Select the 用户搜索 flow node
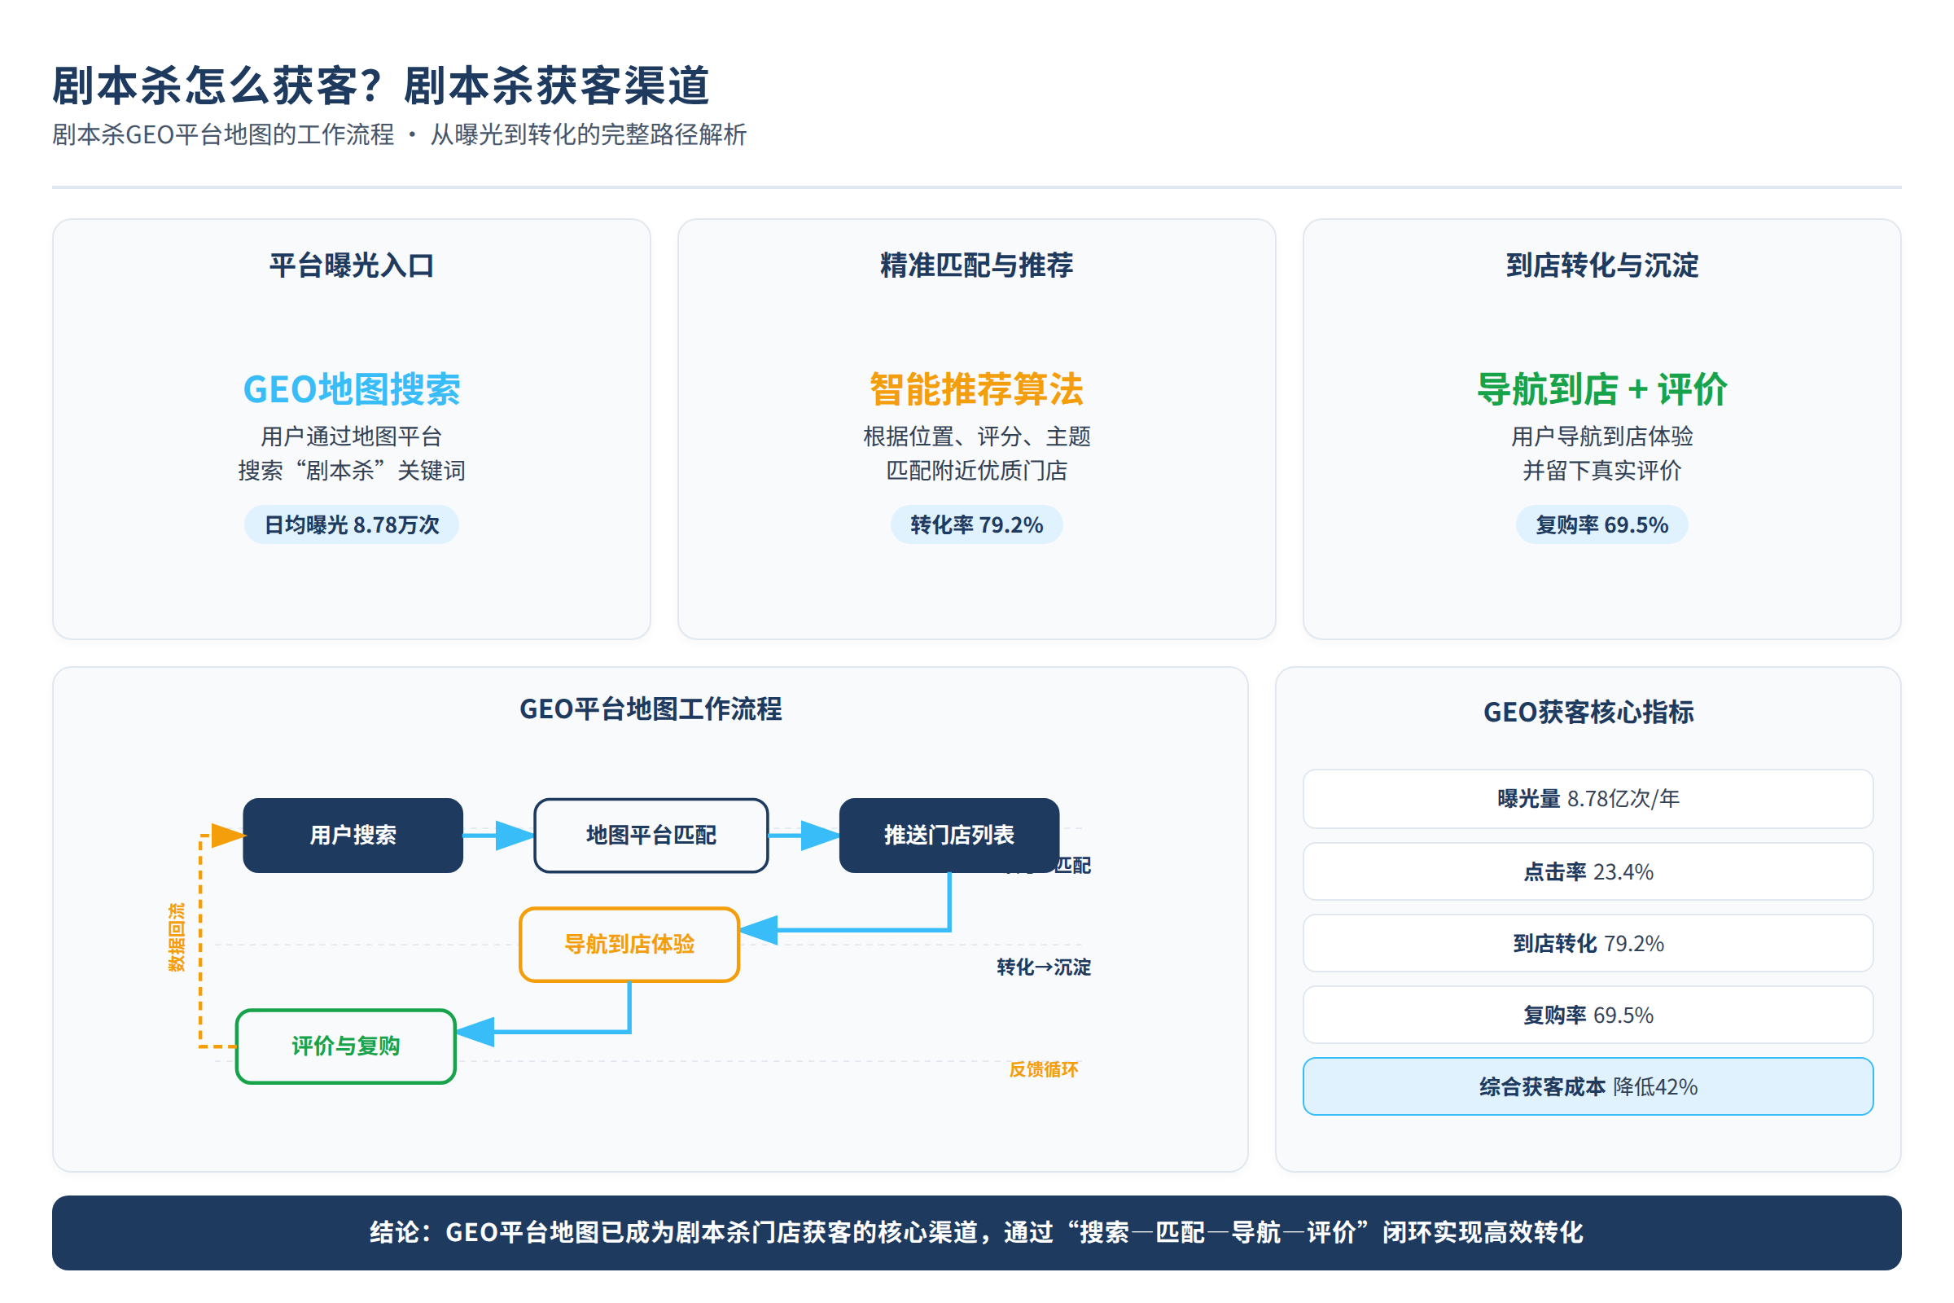 click(353, 836)
